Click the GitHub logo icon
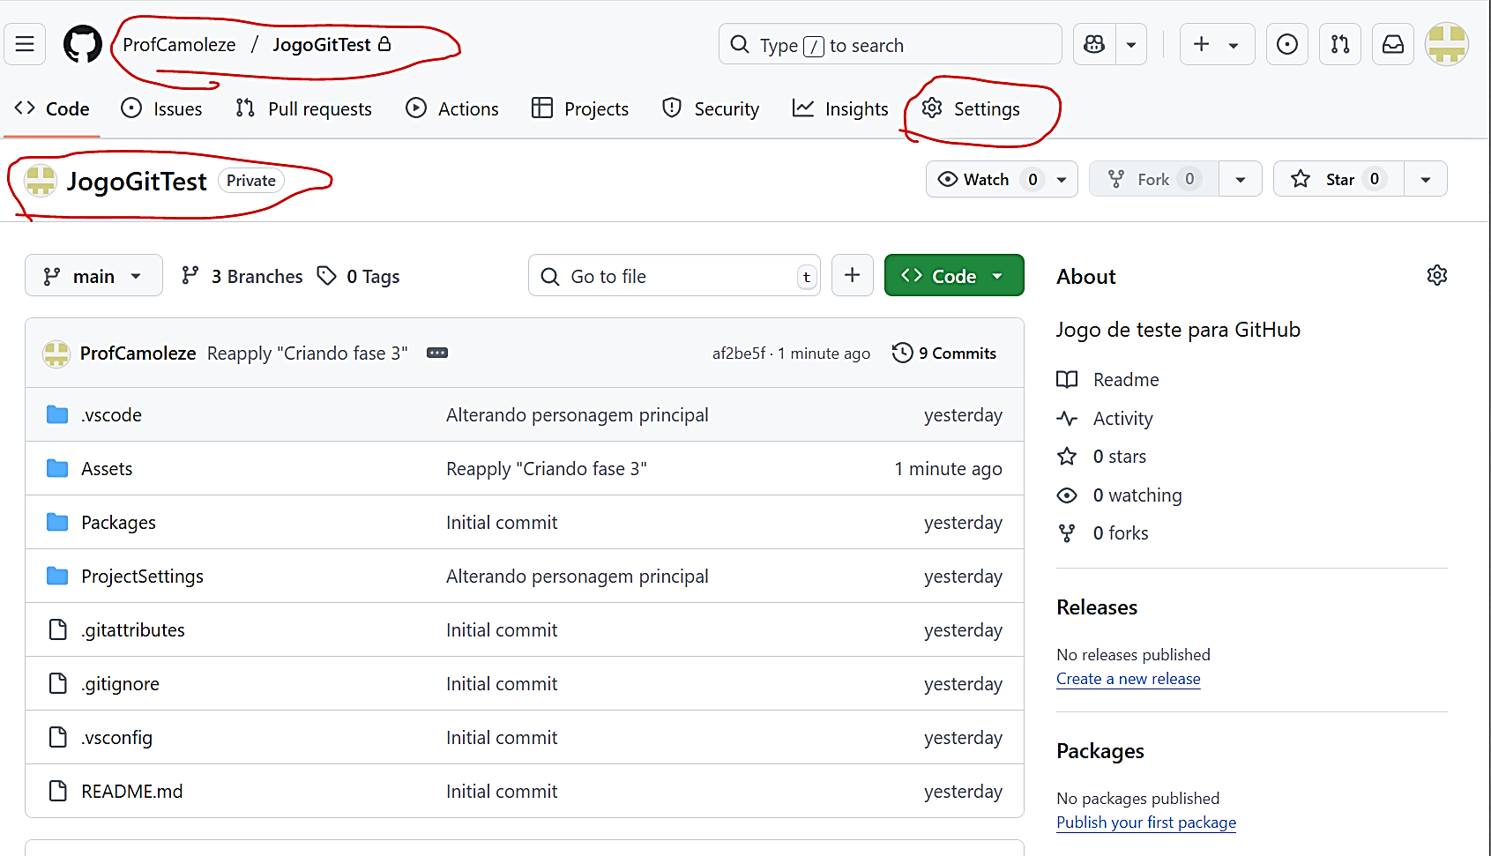This screenshot has height=856, width=1491. pos(83,44)
